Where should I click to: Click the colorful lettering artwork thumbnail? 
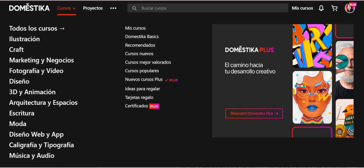pyautogui.click(x=312, y=46)
